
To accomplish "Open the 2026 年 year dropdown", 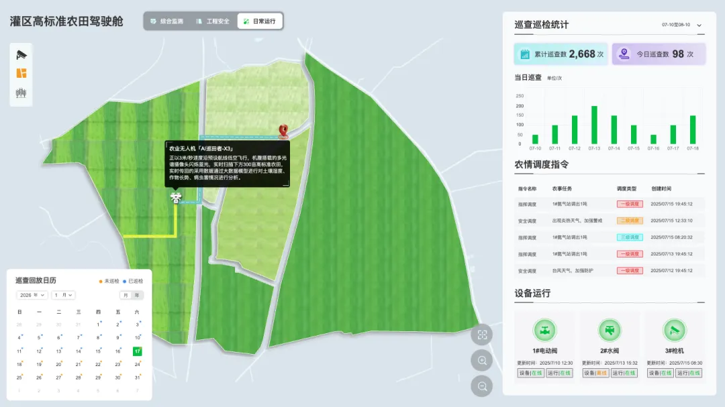I will pyautogui.click(x=32, y=295).
